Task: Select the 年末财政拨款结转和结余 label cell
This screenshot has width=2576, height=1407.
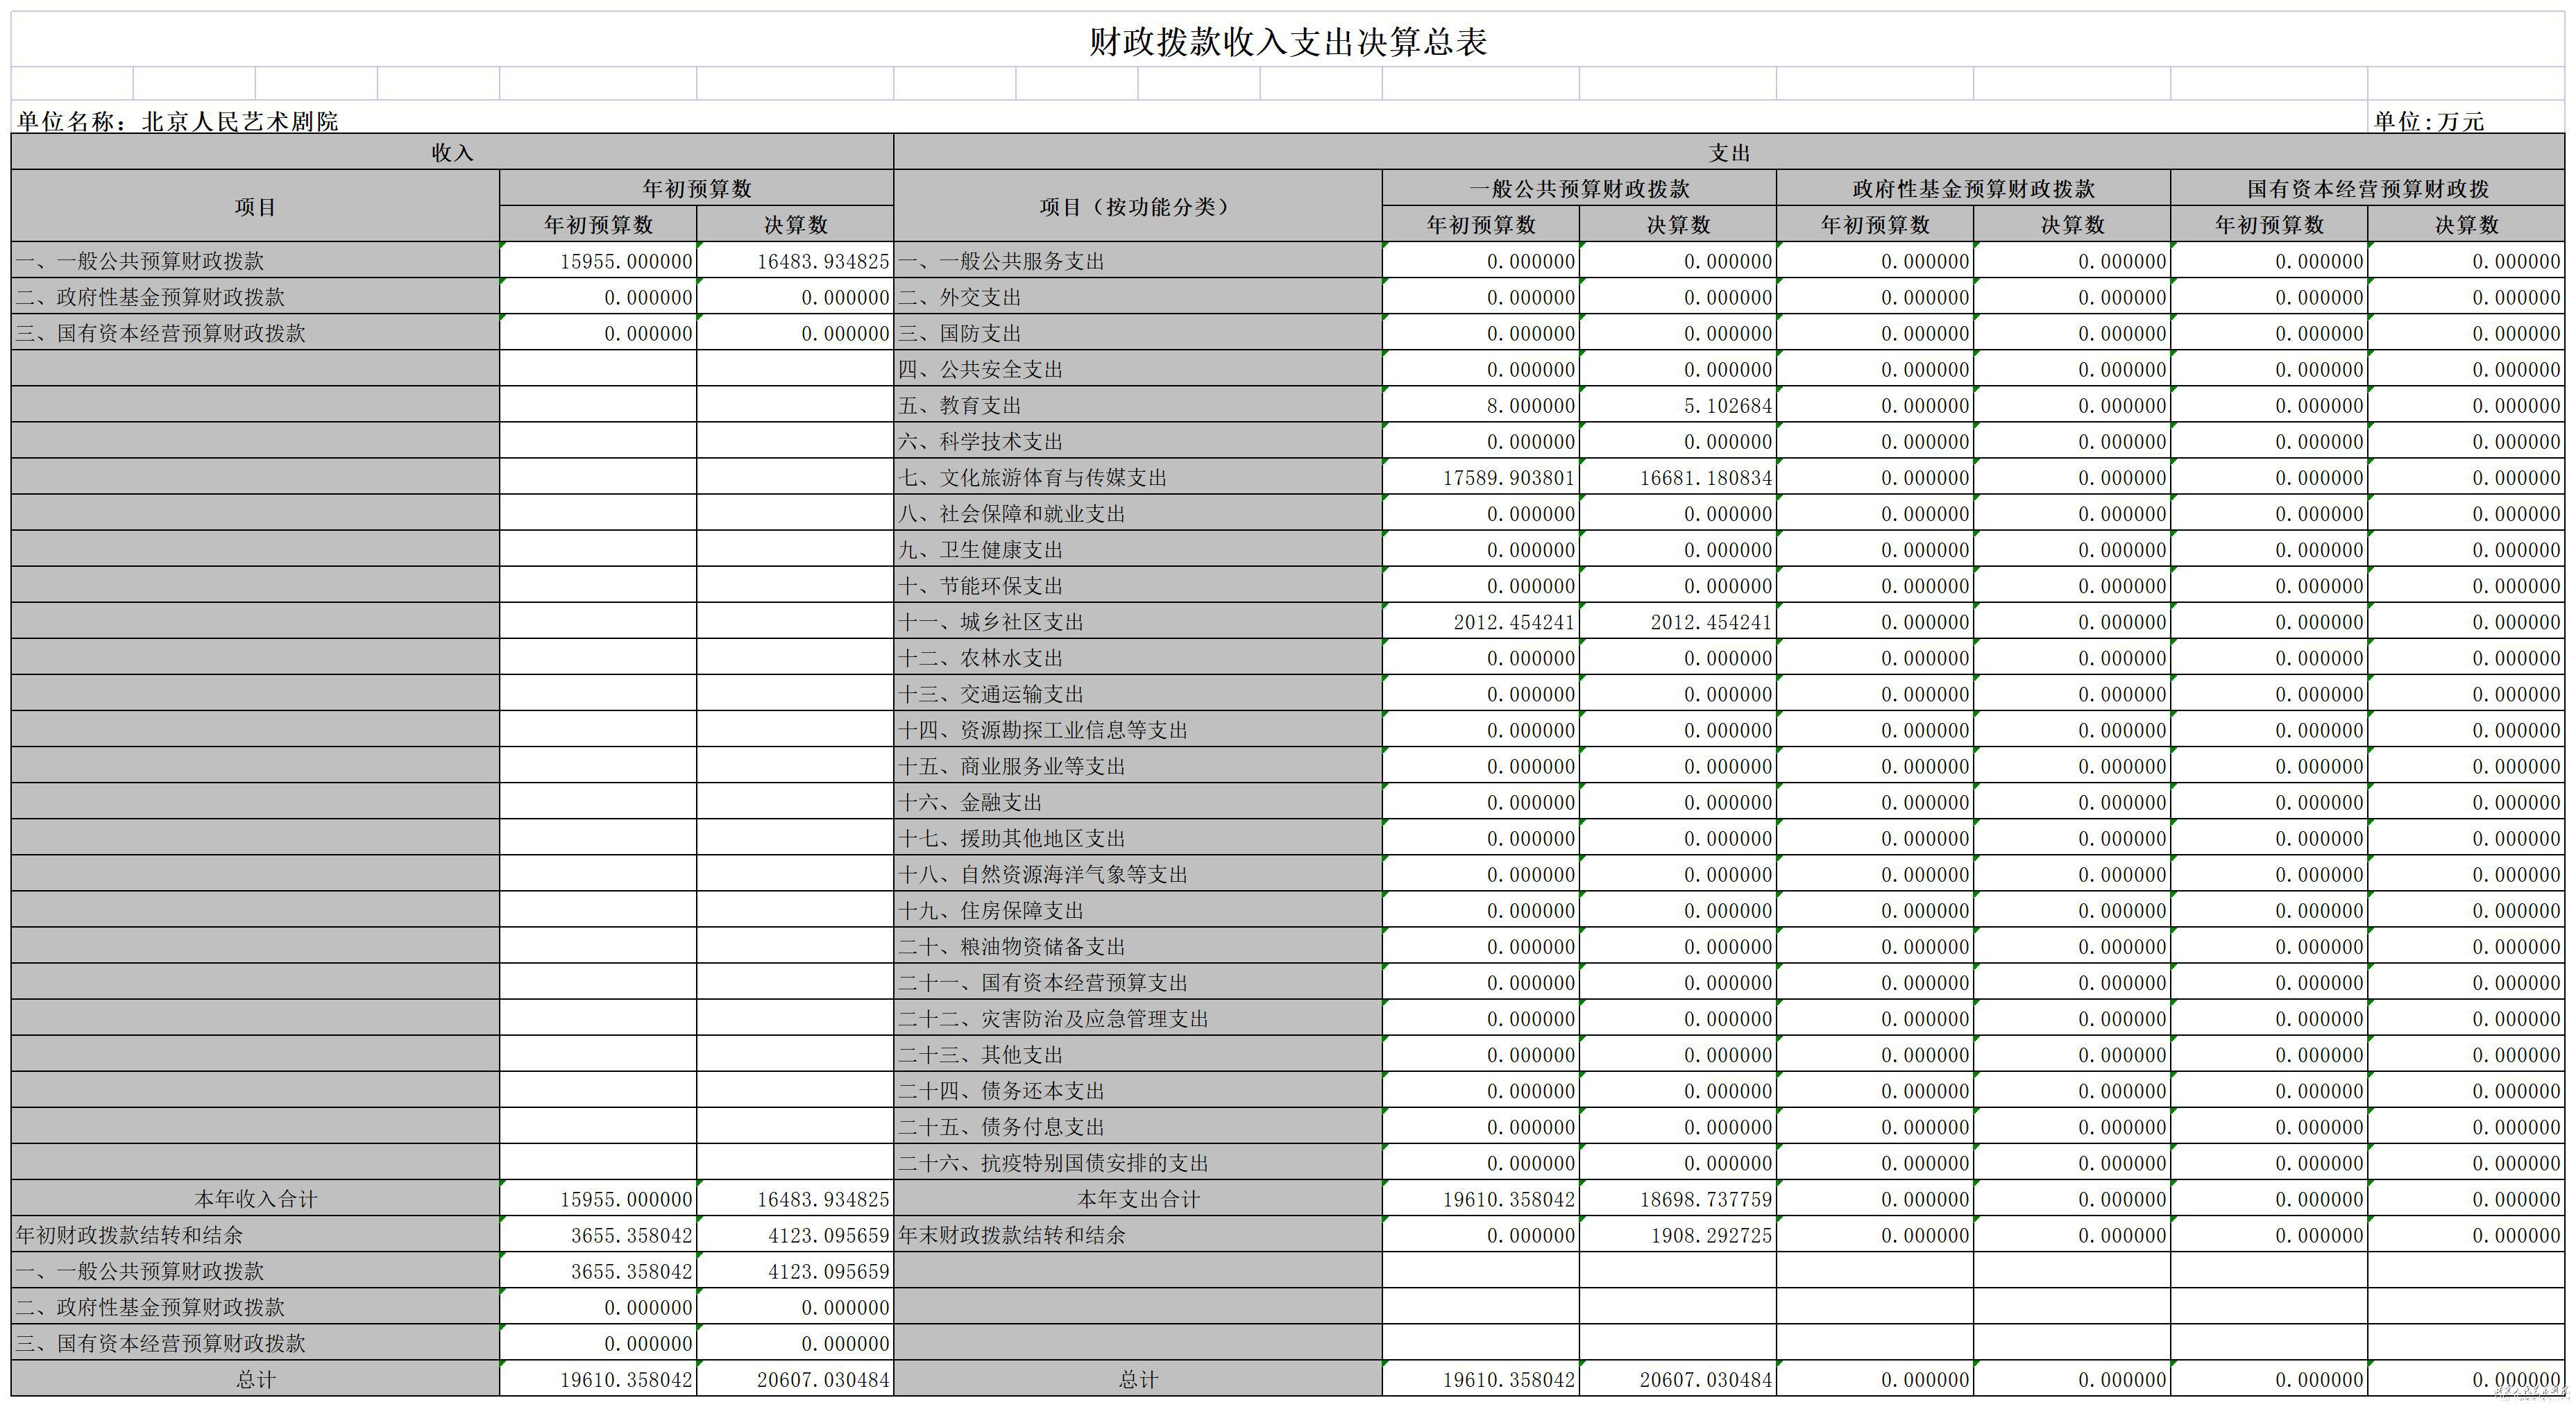Action: [1138, 1234]
